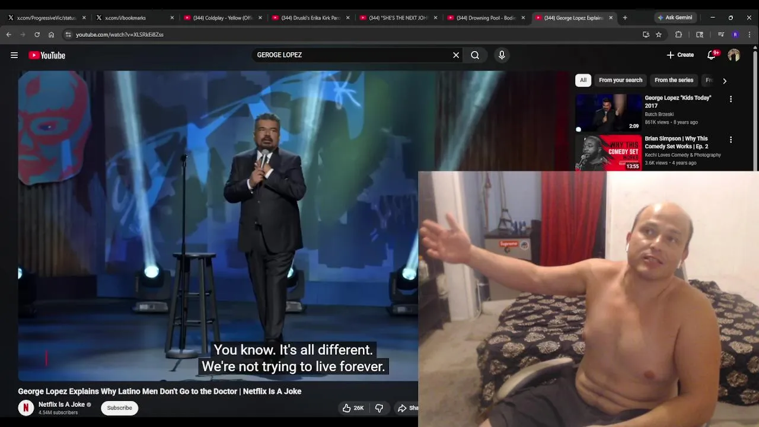Select the All filter chip
The width and height of the screenshot is (759, 427).
[x=583, y=80]
